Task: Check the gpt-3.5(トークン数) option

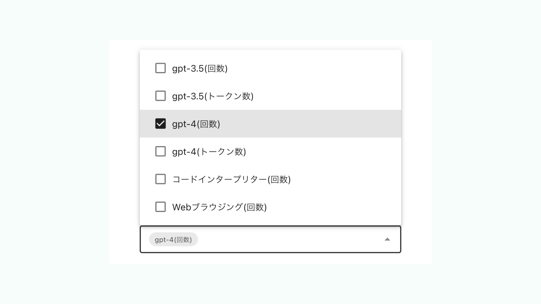Action: 160,96
